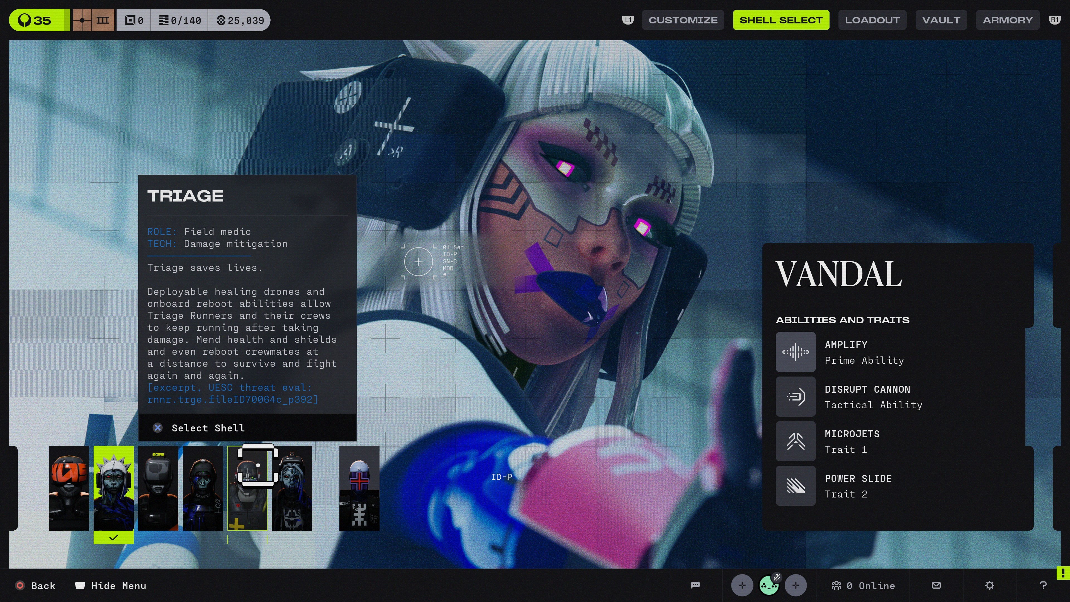Click the Amplify prime ability icon

796,352
